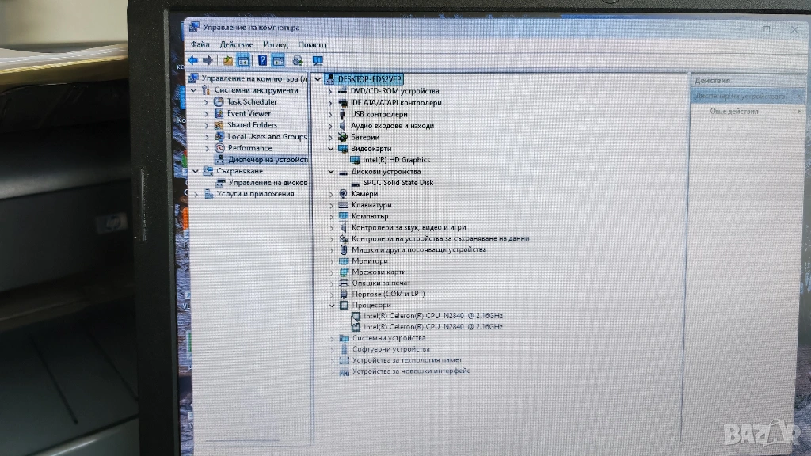The width and height of the screenshot is (811, 456).
Task: Select the second Intel Celeron N2840 processor
Action: pyautogui.click(x=433, y=327)
